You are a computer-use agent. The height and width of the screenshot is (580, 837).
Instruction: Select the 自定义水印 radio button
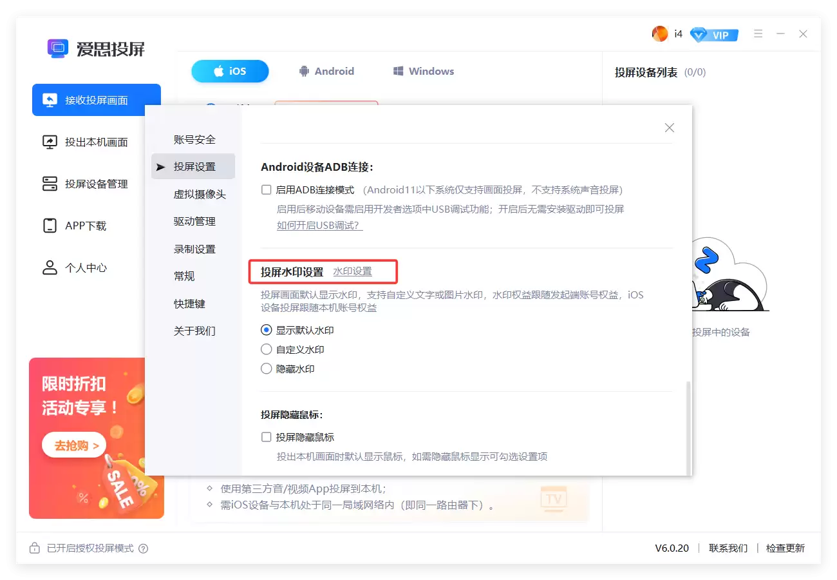[266, 349]
